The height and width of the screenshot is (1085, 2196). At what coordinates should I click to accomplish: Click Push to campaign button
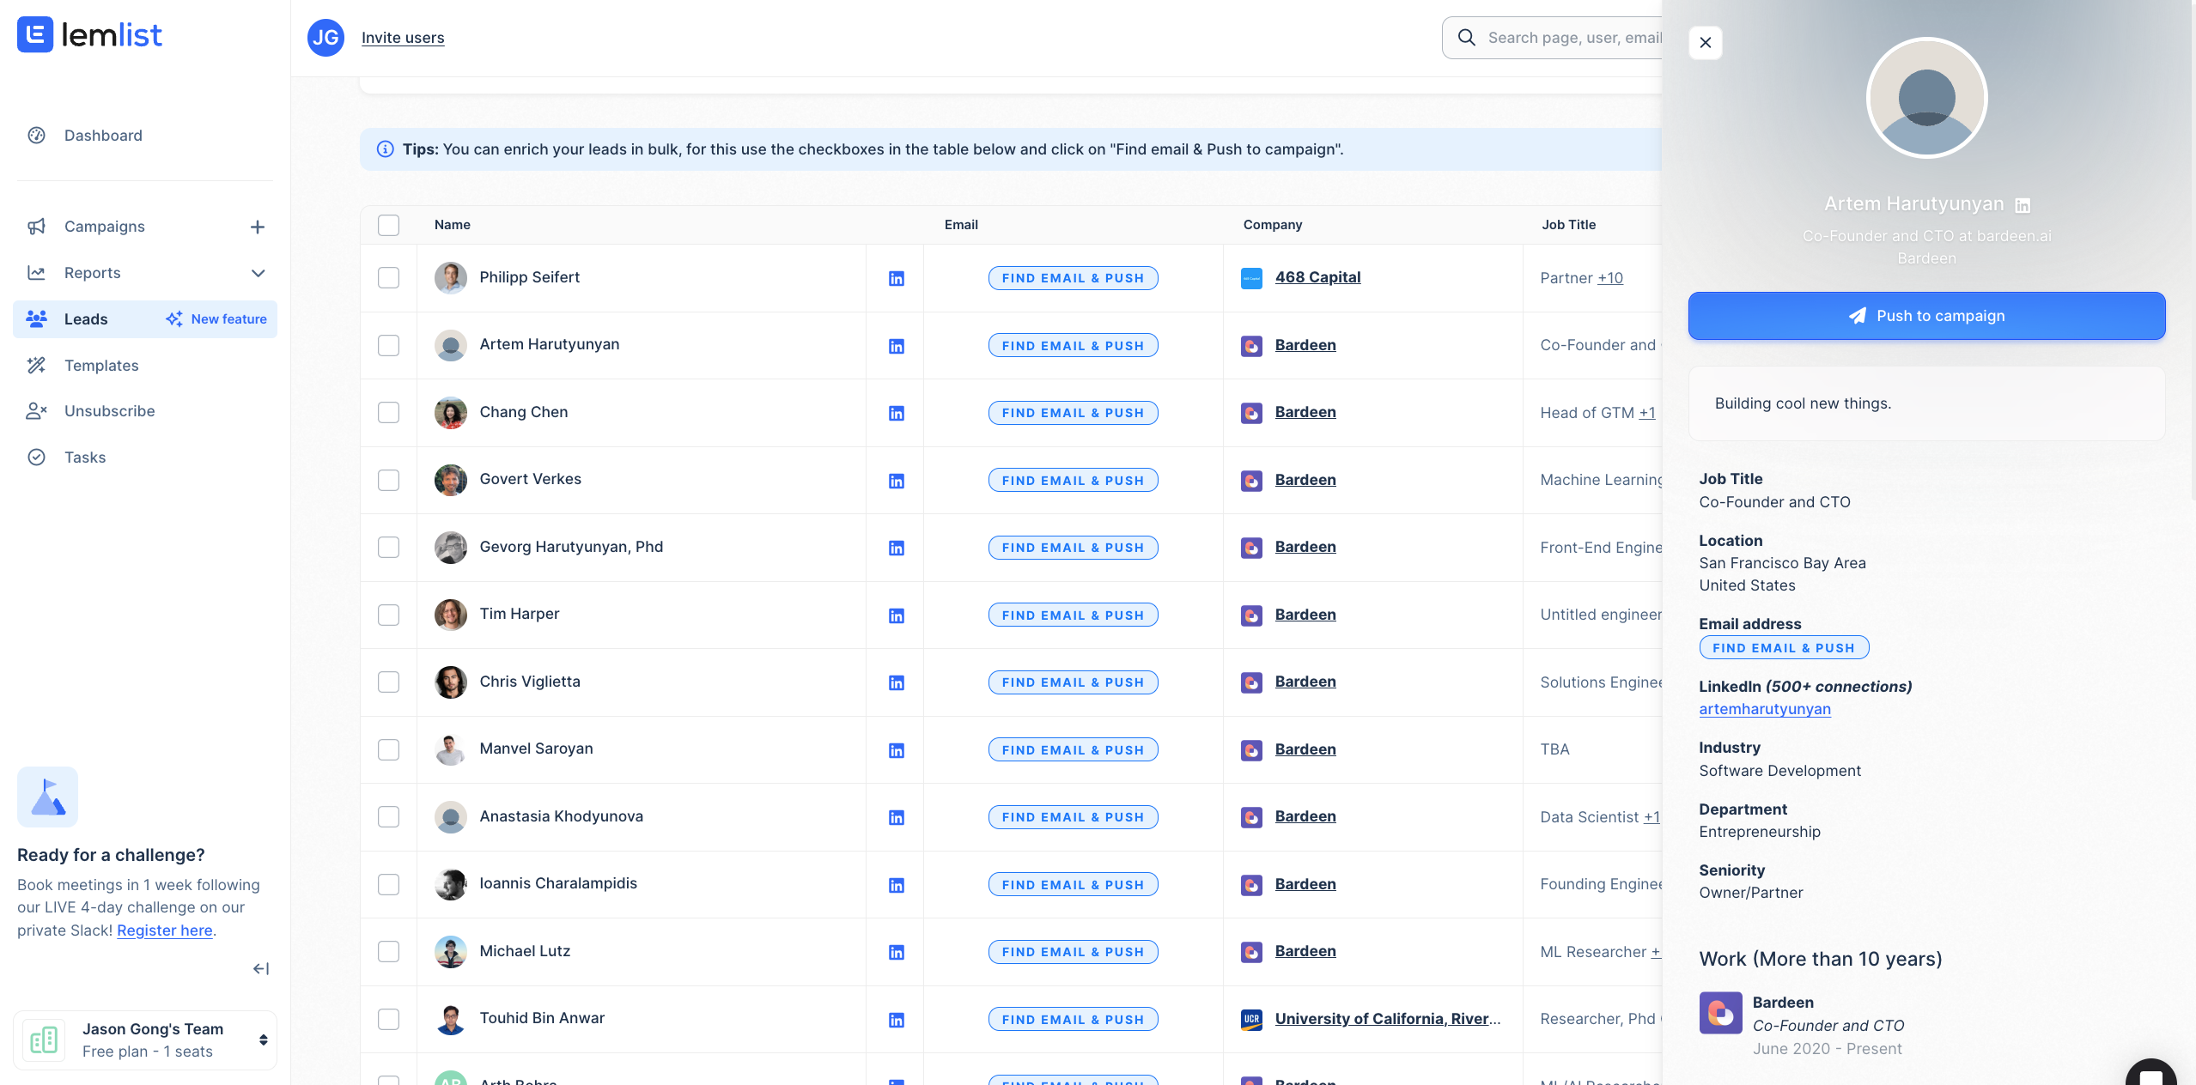1925,316
